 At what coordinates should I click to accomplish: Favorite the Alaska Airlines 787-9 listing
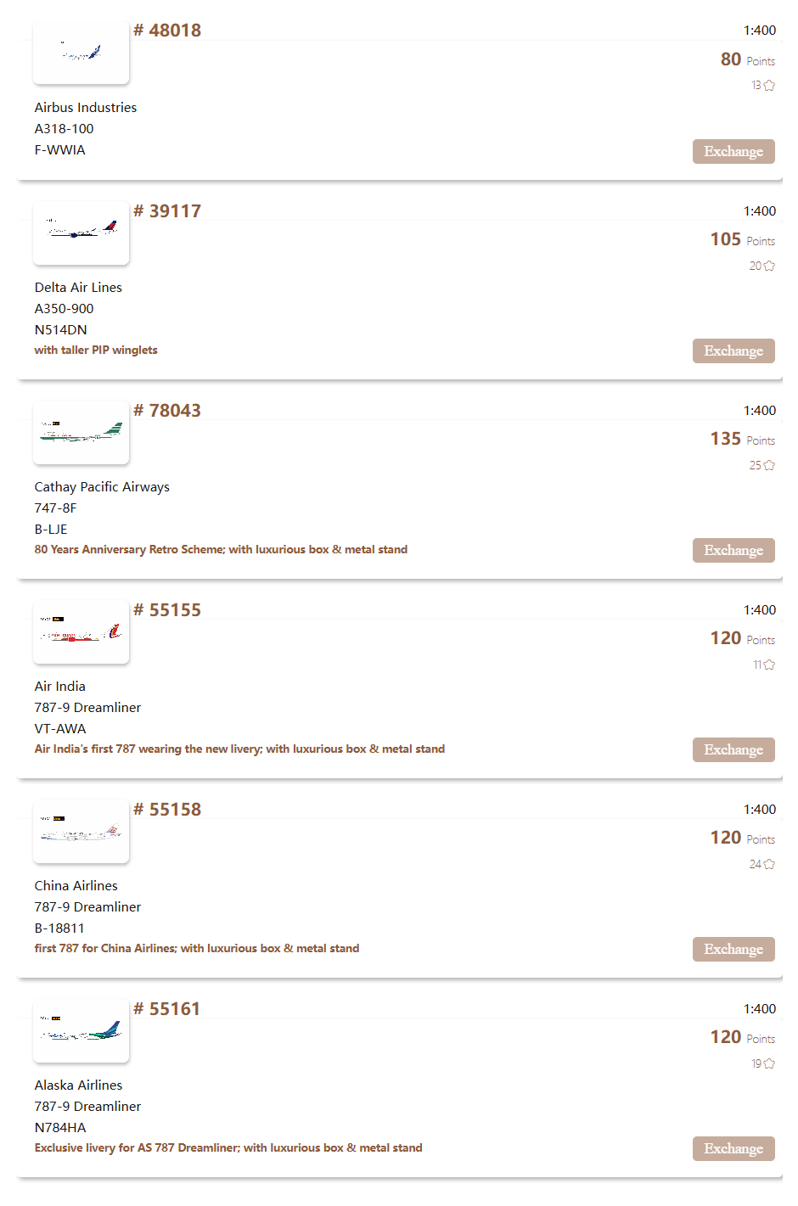(x=769, y=1063)
